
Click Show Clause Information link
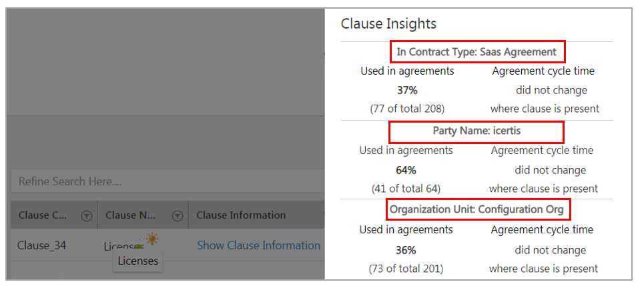[x=258, y=245]
